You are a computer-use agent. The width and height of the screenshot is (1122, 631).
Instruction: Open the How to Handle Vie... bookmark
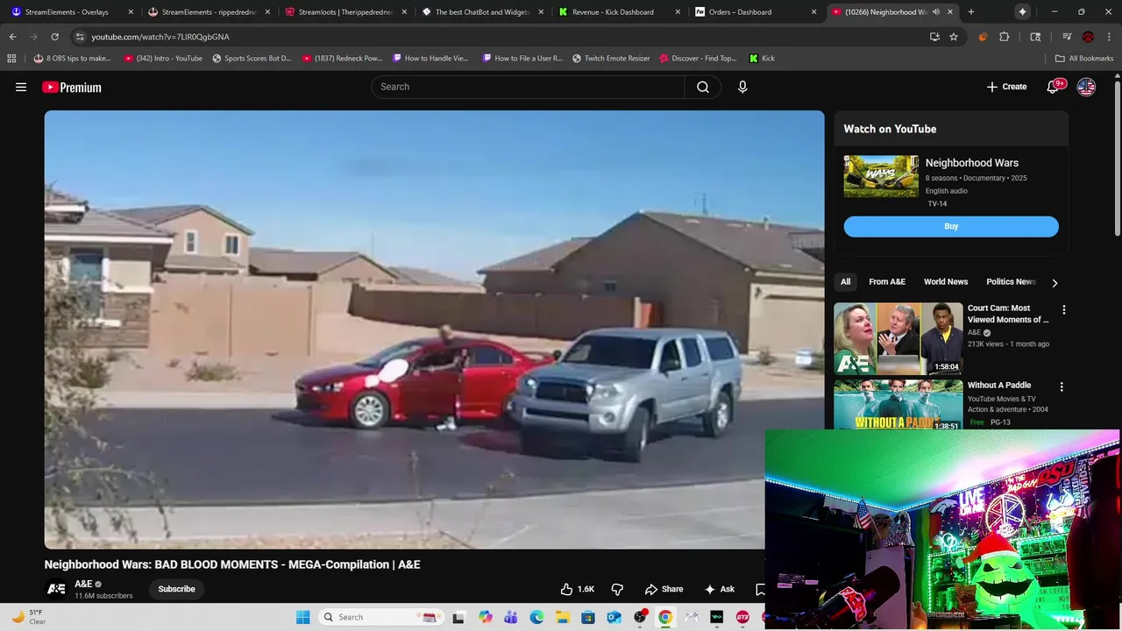click(x=430, y=58)
